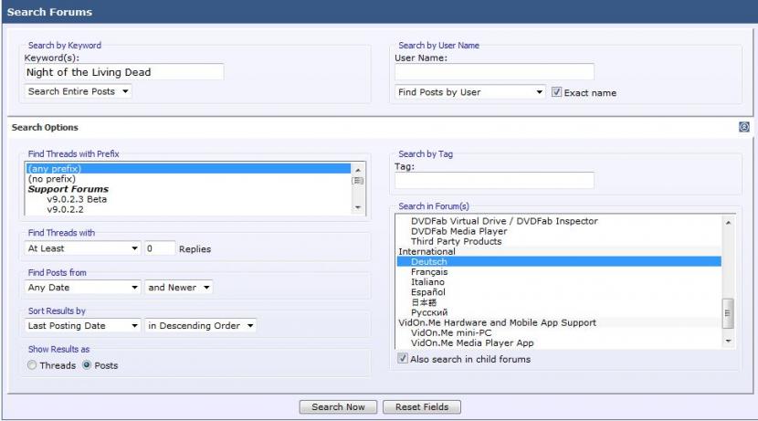Click the User Name input field

pyautogui.click(x=494, y=72)
